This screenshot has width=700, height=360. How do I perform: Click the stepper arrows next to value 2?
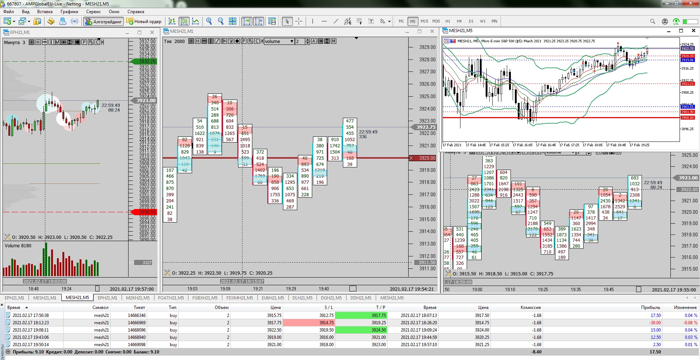click(307, 42)
